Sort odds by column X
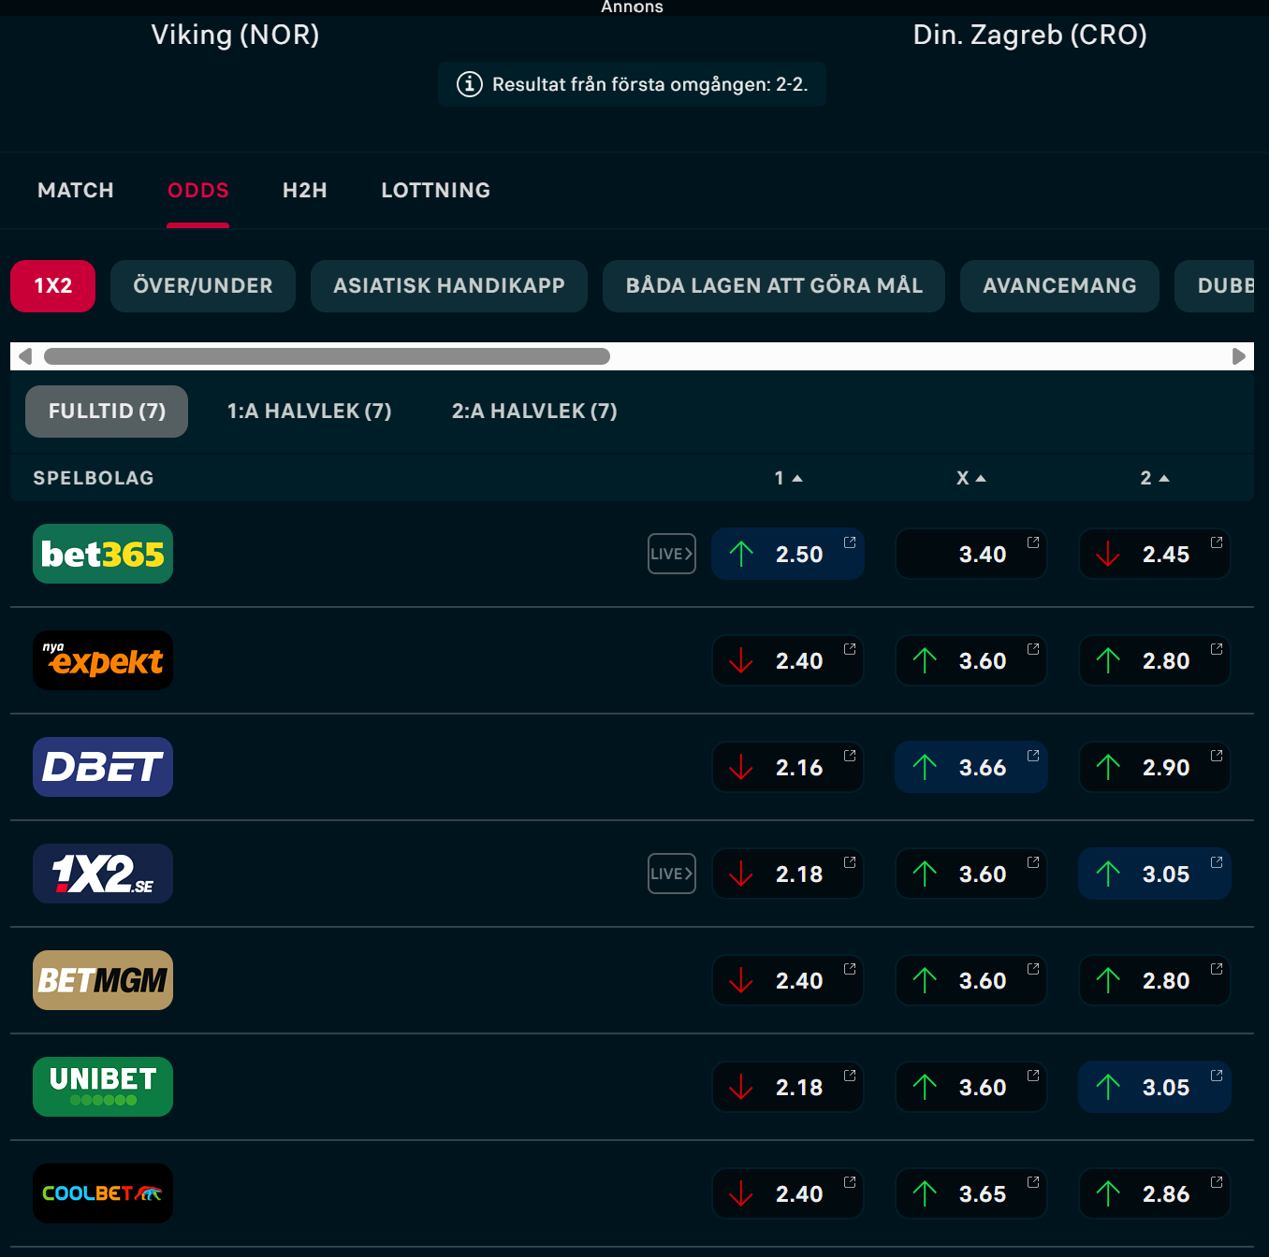This screenshot has height=1257, width=1269. tap(971, 478)
